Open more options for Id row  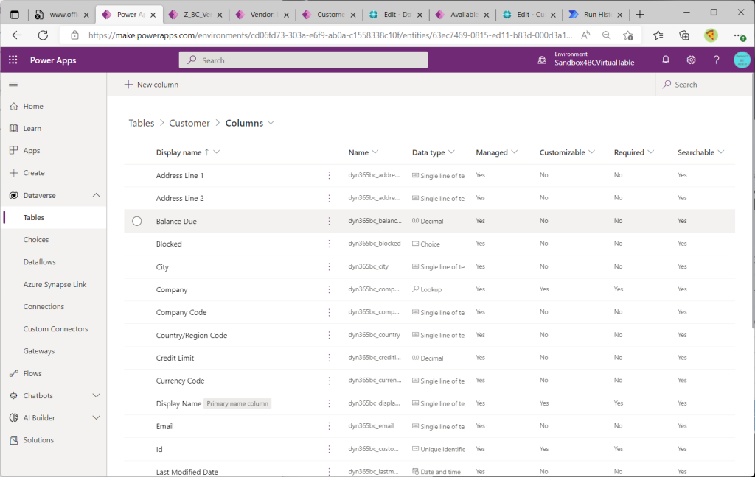coord(330,449)
